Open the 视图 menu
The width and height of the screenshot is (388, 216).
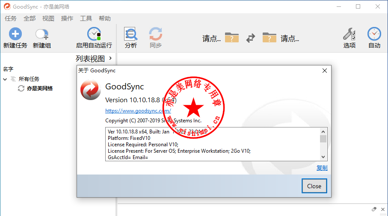[48, 18]
